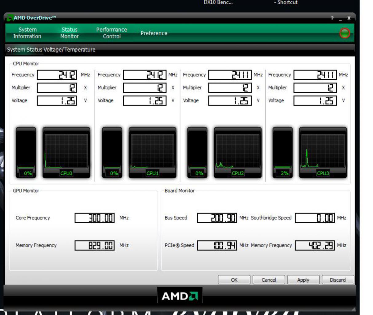Open the Performance Control tab
This screenshot has height=315, width=373.
[x=112, y=33]
